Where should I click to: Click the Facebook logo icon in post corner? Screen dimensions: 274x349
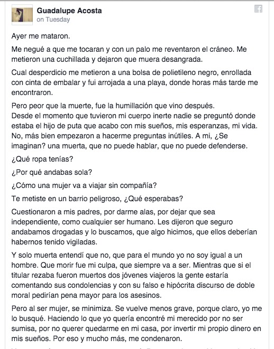[x=258, y=9]
